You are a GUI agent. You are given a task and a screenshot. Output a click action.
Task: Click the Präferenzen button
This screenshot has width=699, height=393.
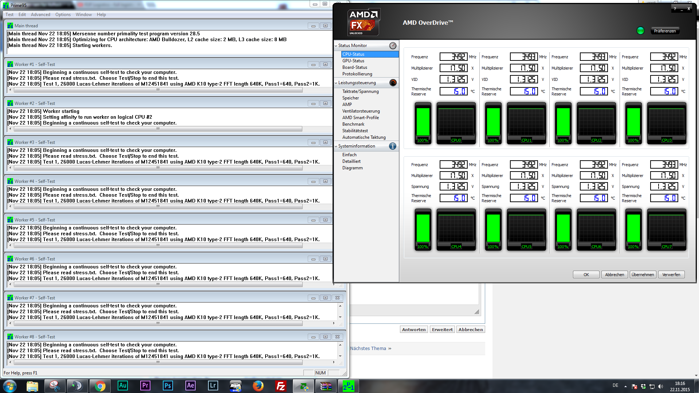[x=665, y=31]
